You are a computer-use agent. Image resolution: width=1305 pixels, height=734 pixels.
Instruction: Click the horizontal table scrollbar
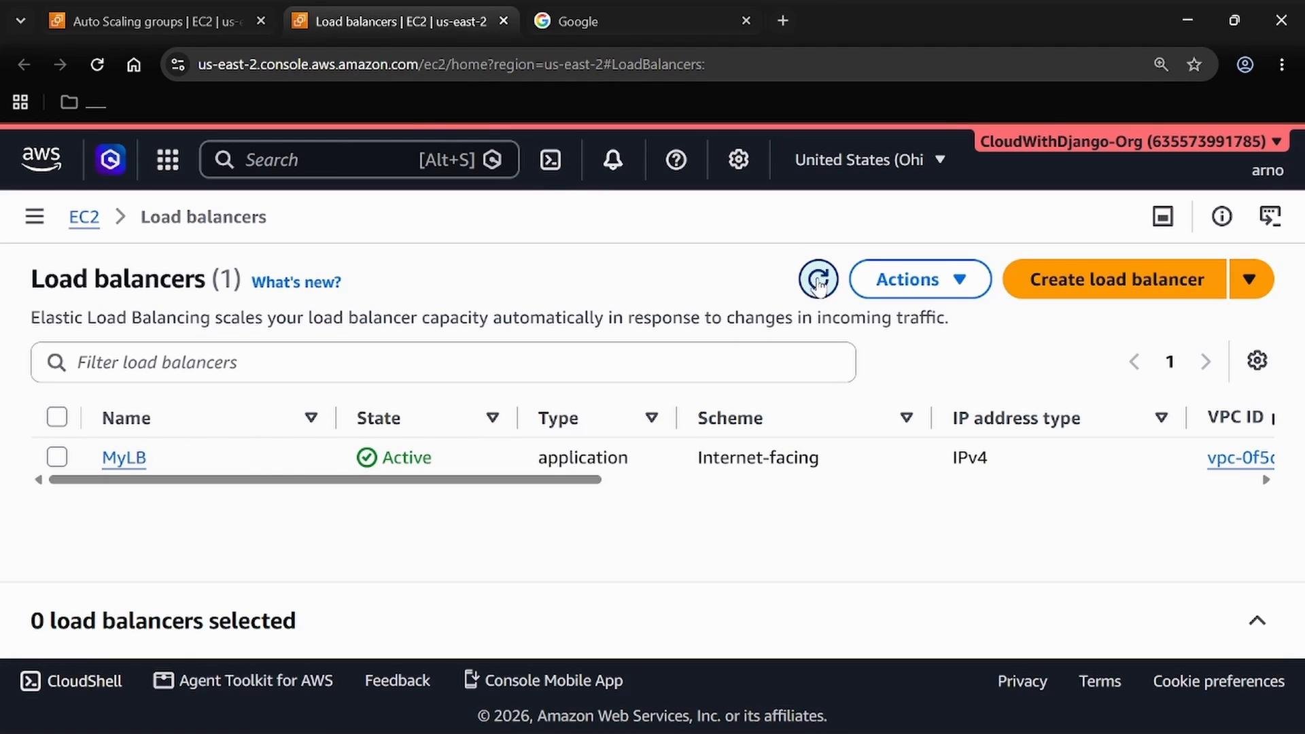(x=325, y=480)
